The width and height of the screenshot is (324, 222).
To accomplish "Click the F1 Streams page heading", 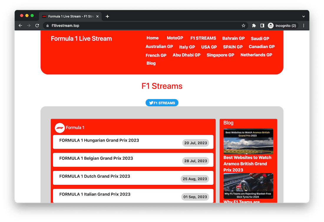I will click(x=162, y=86).
